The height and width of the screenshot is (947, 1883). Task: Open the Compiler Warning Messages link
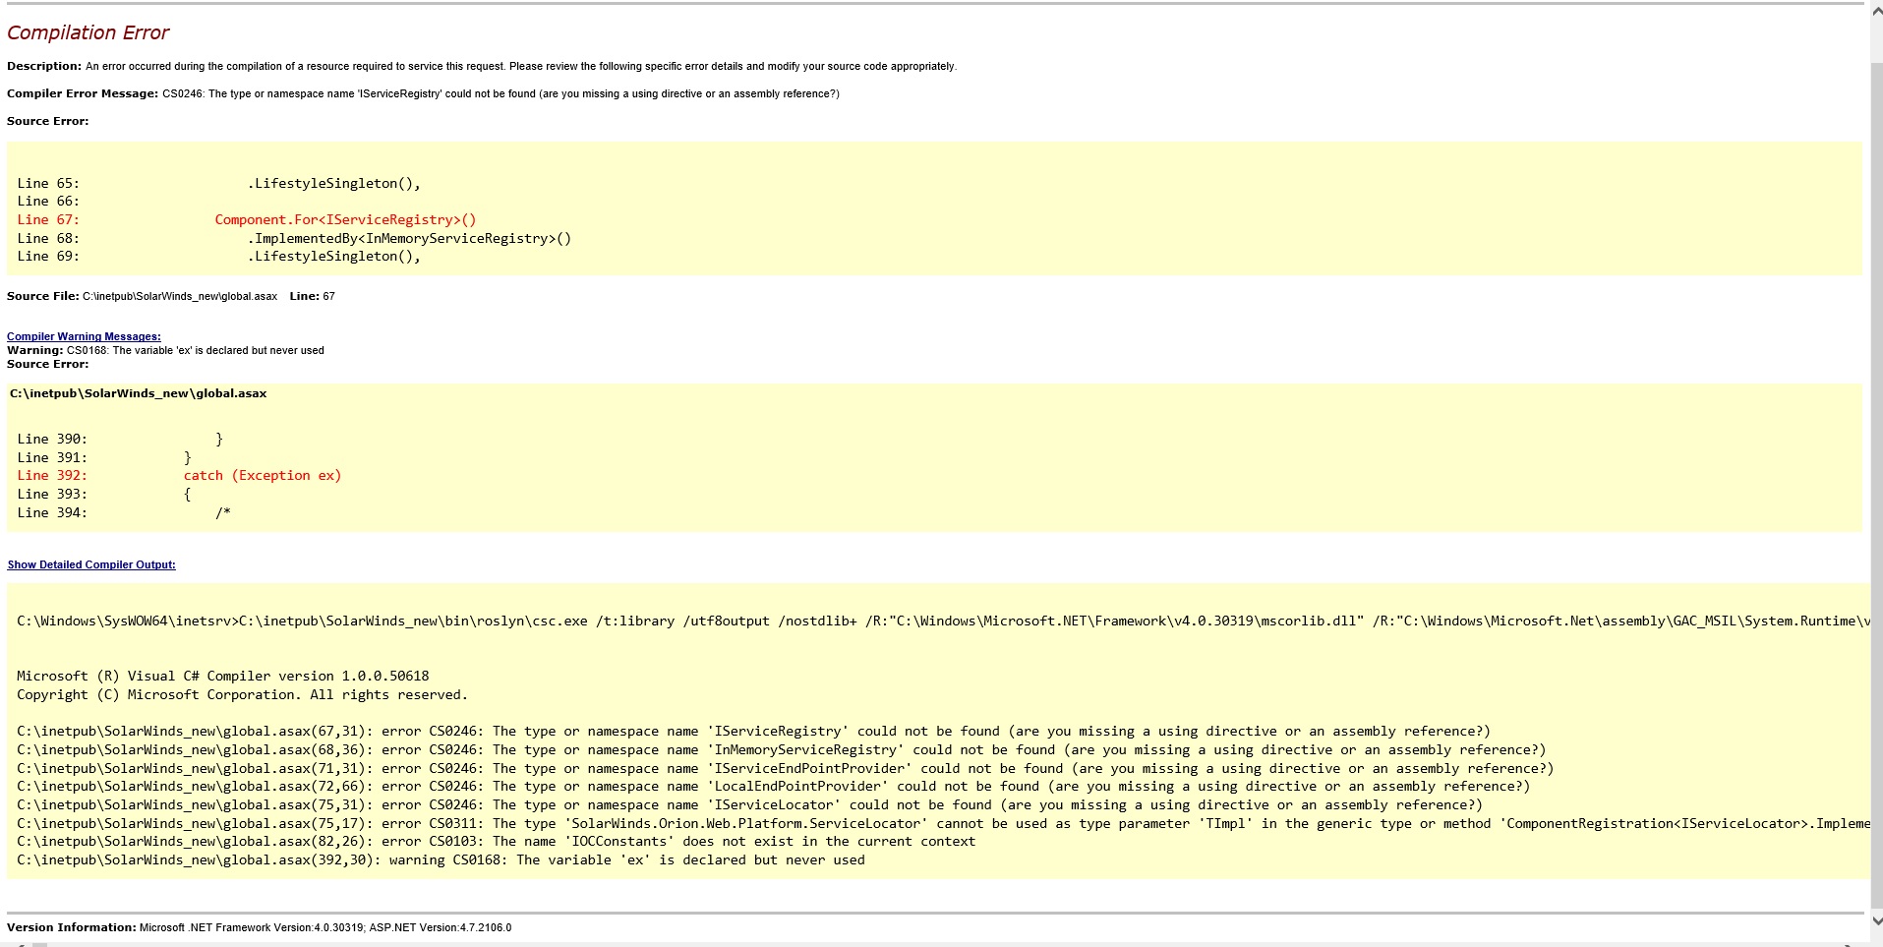[84, 336]
